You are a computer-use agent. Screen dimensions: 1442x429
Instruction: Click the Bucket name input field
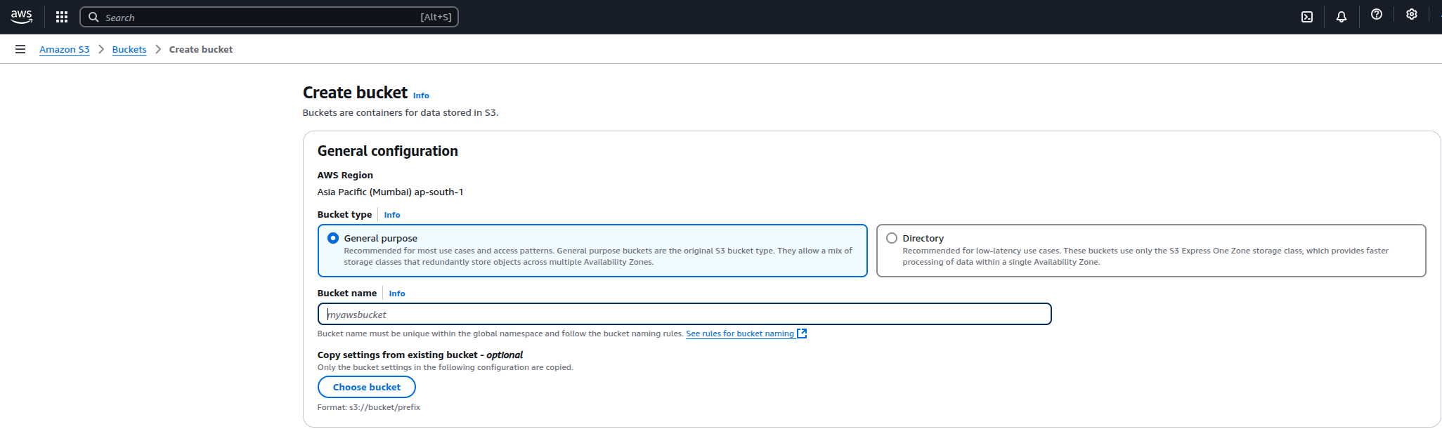[x=684, y=314]
